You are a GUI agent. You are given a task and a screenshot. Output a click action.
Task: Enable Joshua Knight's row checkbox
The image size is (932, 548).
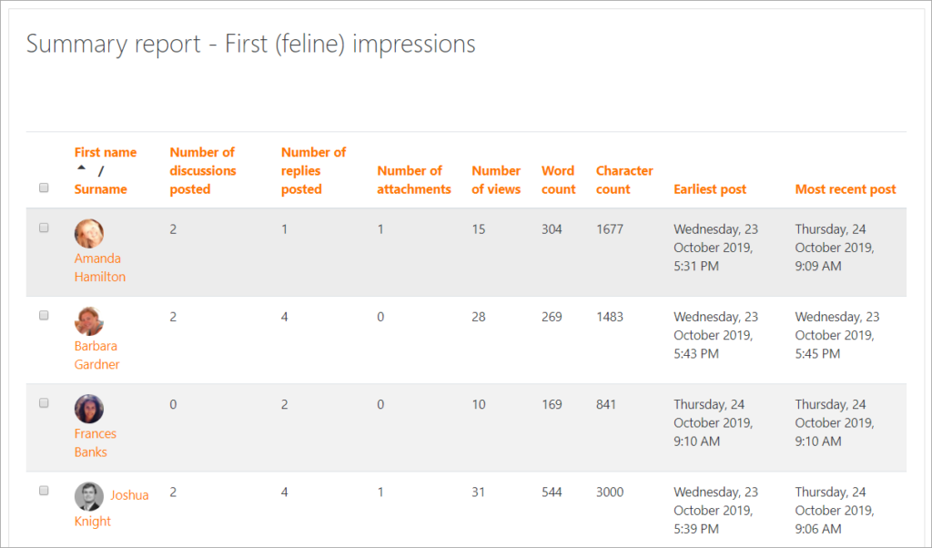(x=44, y=491)
